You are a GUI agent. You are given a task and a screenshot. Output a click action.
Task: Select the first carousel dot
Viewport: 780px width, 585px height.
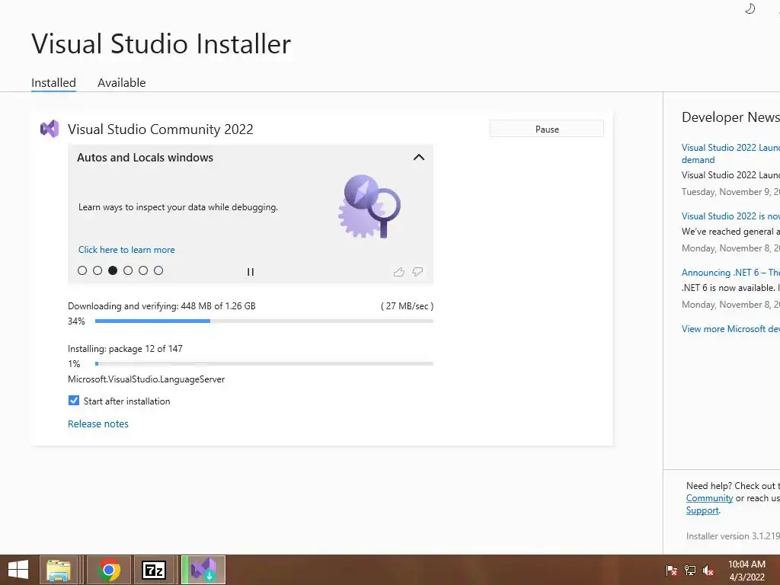tap(82, 270)
